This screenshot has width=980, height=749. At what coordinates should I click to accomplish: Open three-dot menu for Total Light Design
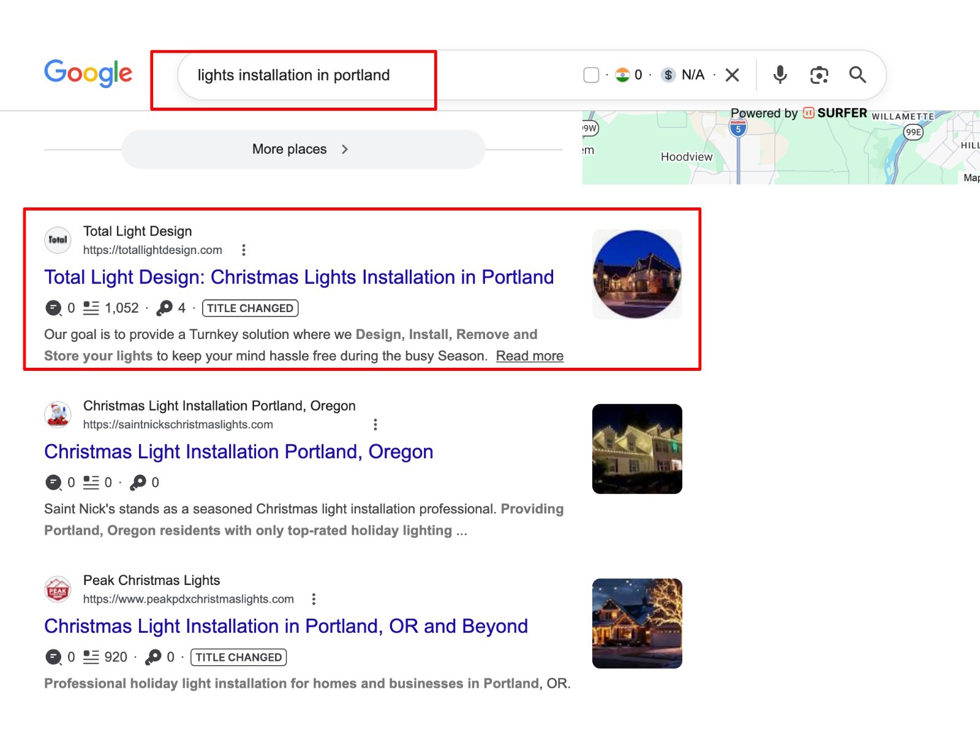tap(244, 250)
